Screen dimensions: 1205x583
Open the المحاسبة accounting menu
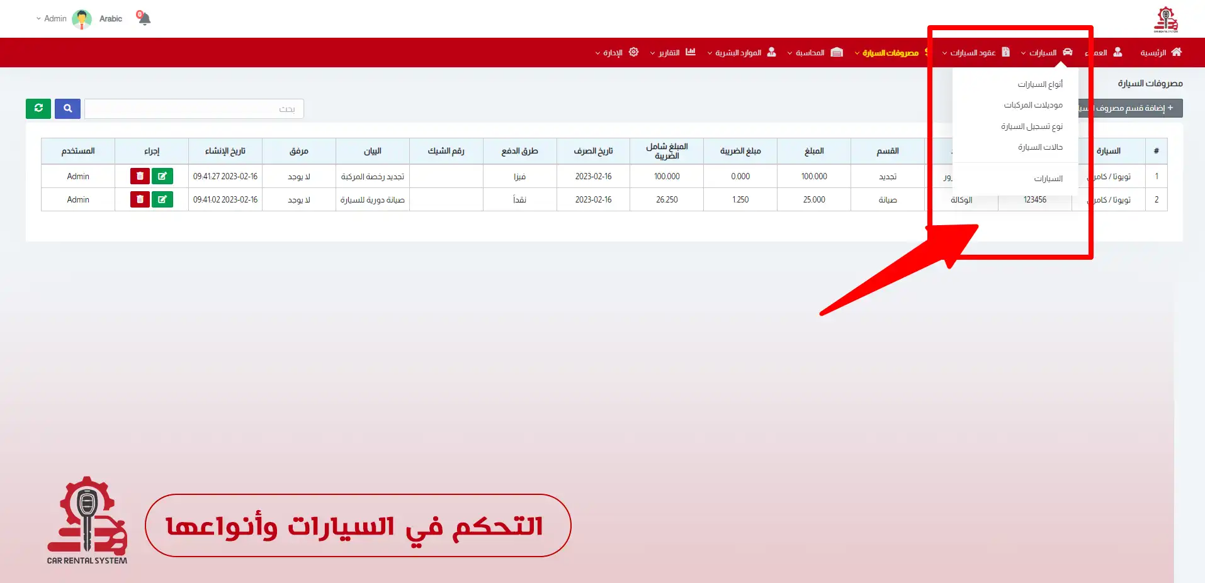[815, 52]
